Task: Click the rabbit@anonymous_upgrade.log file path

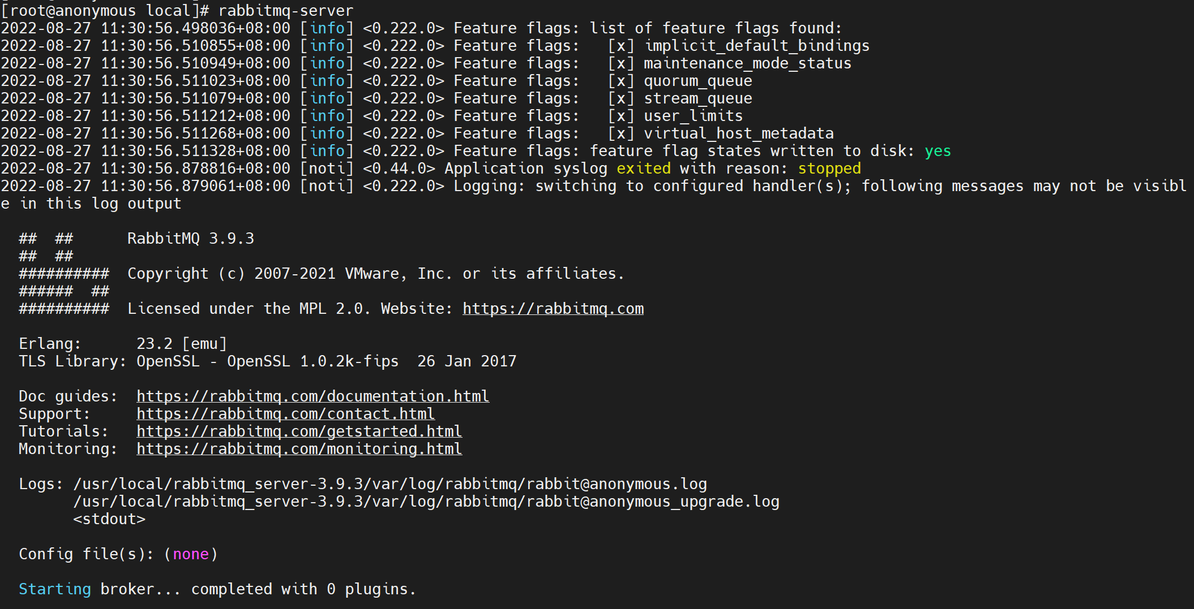Action: pos(426,502)
